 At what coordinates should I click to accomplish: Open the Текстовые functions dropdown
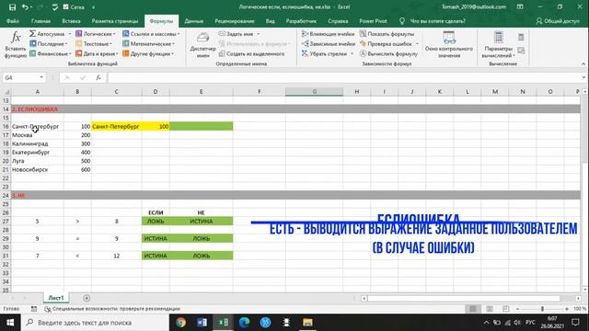pyautogui.click(x=94, y=44)
